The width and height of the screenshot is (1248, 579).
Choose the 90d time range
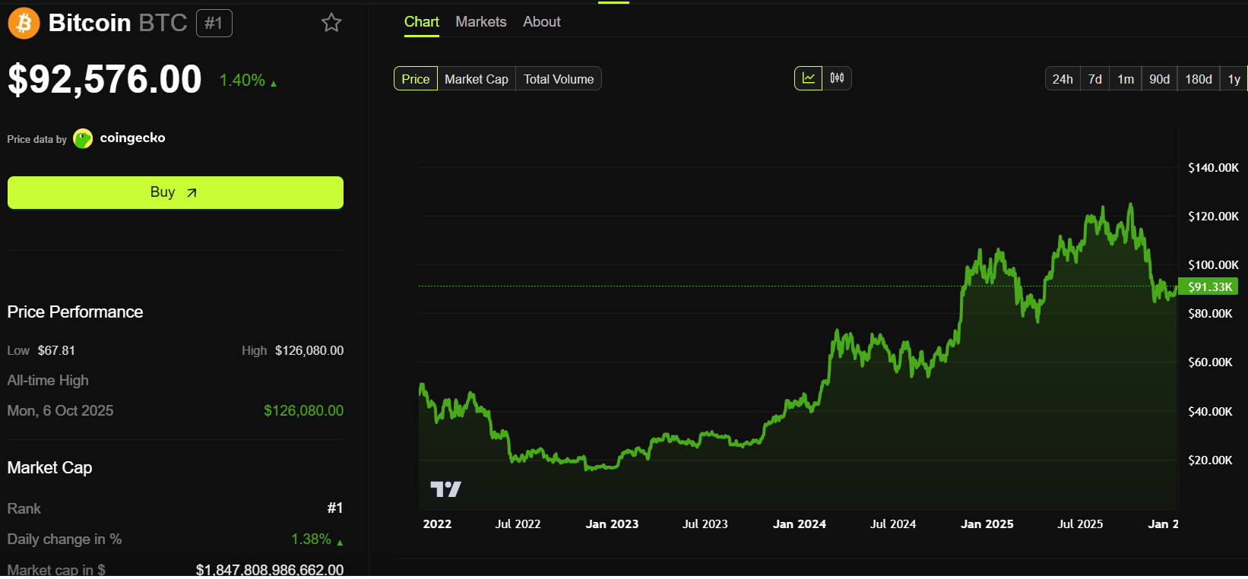pos(1159,79)
